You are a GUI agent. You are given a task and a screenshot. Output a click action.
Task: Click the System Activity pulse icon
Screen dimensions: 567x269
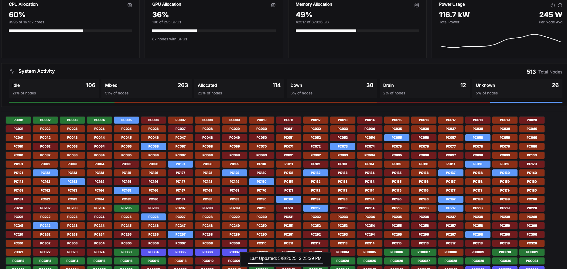click(12, 71)
